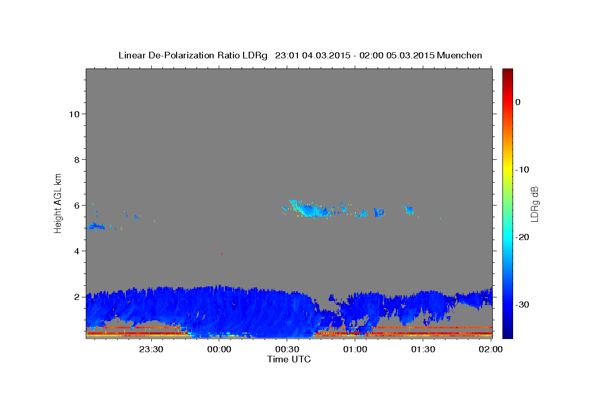Screen dimensions: 609x406
Task: Click the dark red top of colorbar
Action: (507, 74)
